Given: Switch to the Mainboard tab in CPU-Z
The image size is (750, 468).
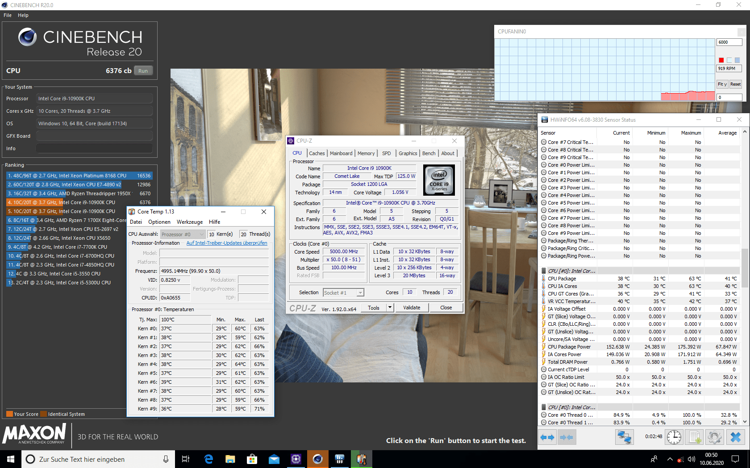Looking at the screenshot, I should 341,153.
